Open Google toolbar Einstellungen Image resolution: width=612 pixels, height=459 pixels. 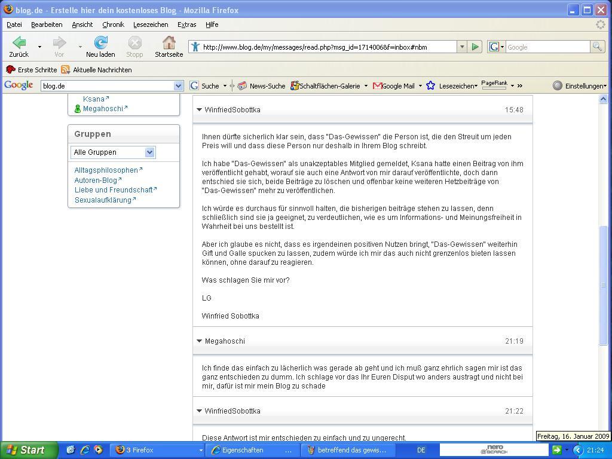[580, 86]
